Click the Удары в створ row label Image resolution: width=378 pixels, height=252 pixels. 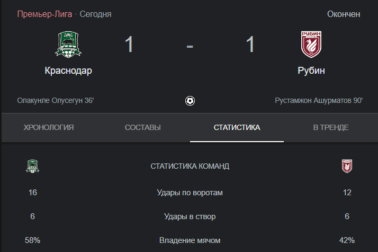click(x=190, y=216)
